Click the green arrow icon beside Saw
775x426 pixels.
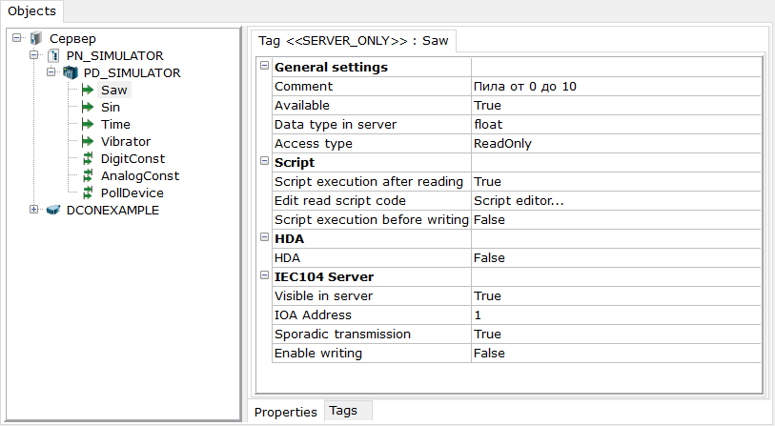[x=88, y=90]
